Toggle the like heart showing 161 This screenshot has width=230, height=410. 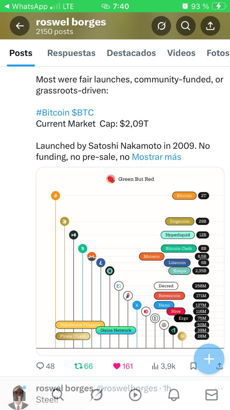pyautogui.click(x=117, y=366)
